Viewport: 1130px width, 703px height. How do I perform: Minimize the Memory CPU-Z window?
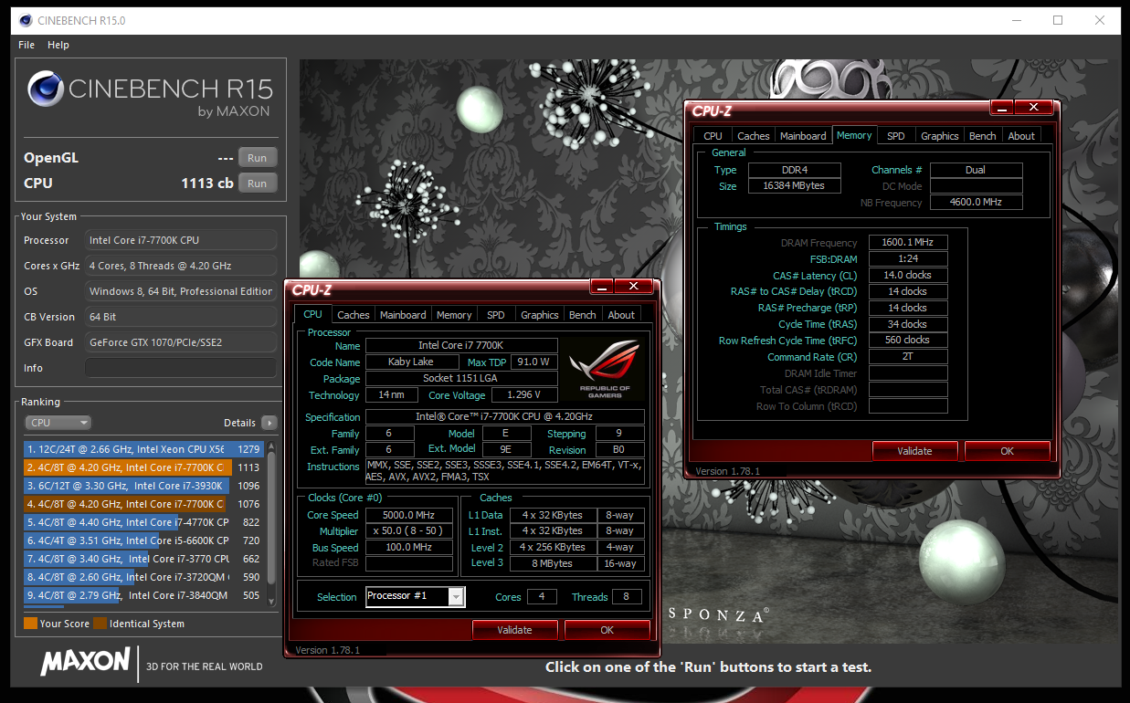(1001, 108)
